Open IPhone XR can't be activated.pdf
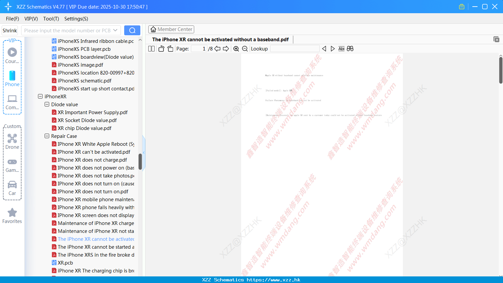The height and width of the screenshot is (283, 503). [94, 152]
